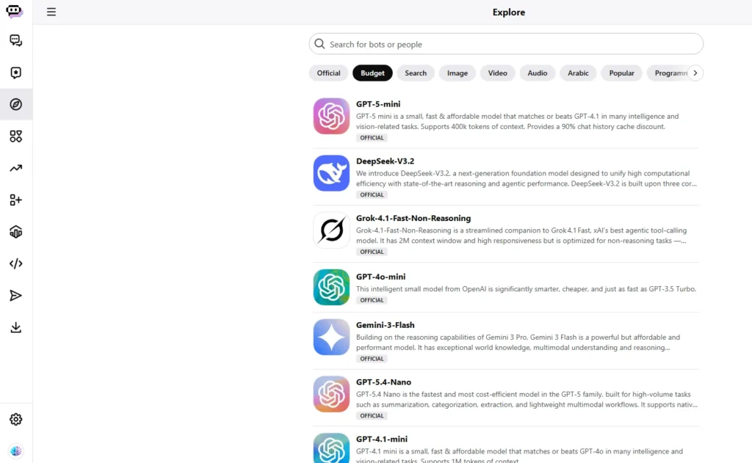Click OFFICIAL badge under Grok-4.1-Fast-Non-Reasoning

pos(372,252)
